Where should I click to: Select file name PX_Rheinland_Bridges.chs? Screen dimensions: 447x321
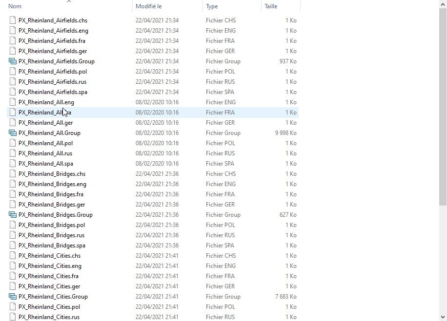pos(52,174)
